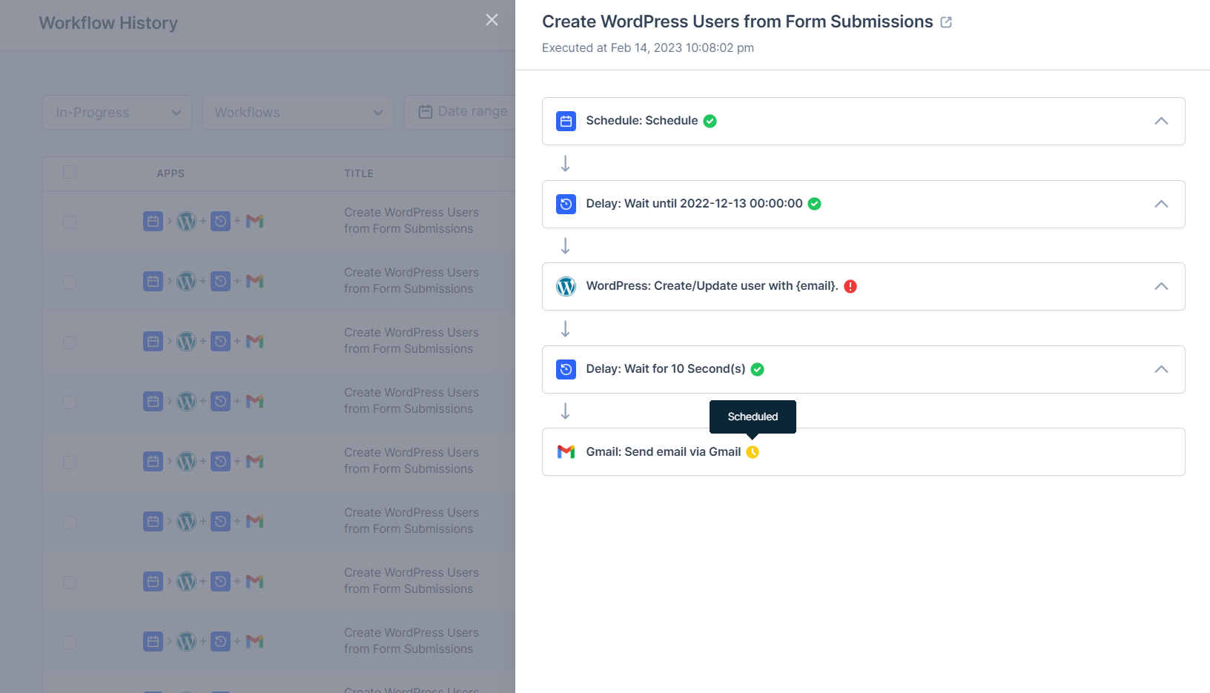The height and width of the screenshot is (693, 1210).
Task: Open first Create WordPress Users row title
Action: (x=411, y=221)
